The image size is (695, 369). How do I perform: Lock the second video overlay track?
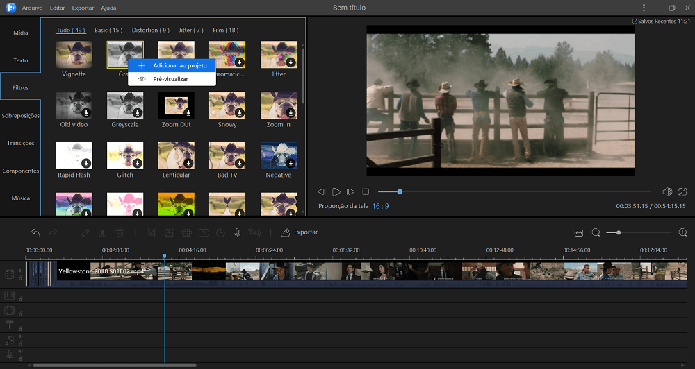click(x=20, y=299)
